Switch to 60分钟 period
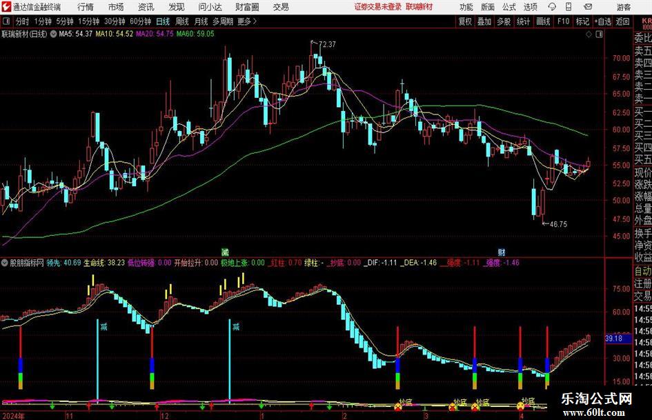The width and height of the screenshot is (652, 420). click(x=141, y=21)
